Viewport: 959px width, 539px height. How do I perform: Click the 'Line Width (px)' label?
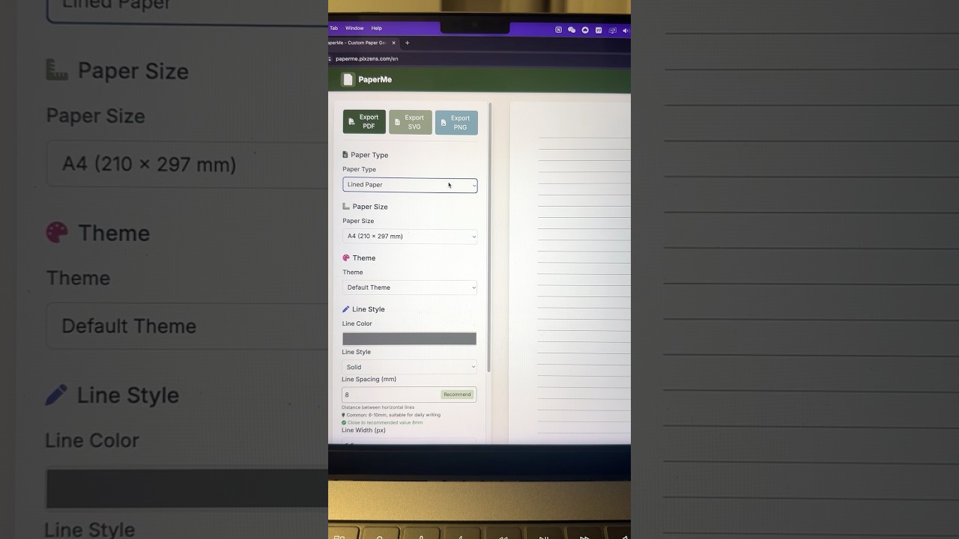click(x=363, y=430)
